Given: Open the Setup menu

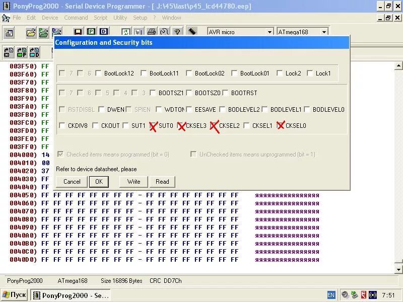Looking at the screenshot, I should click(x=140, y=18).
